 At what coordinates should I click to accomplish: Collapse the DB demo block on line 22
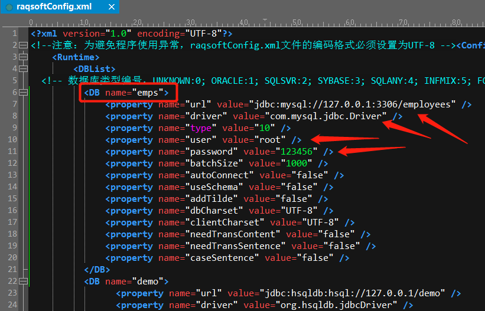(x=24, y=281)
